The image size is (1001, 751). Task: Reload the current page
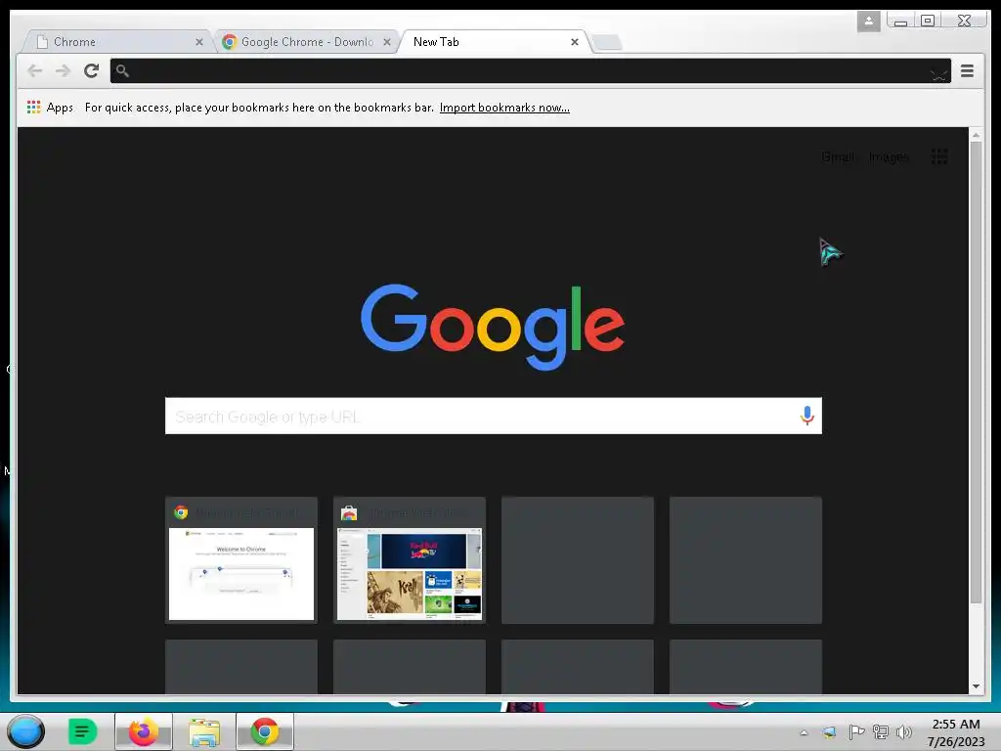pyautogui.click(x=91, y=70)
